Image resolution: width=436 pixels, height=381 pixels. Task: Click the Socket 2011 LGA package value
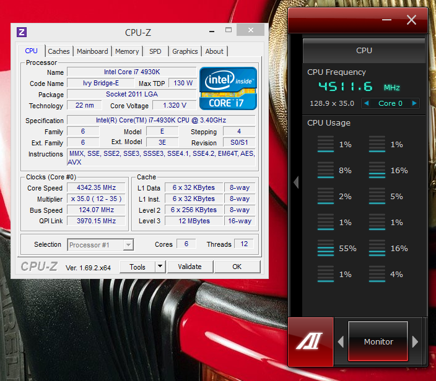(x=132, y=94)
